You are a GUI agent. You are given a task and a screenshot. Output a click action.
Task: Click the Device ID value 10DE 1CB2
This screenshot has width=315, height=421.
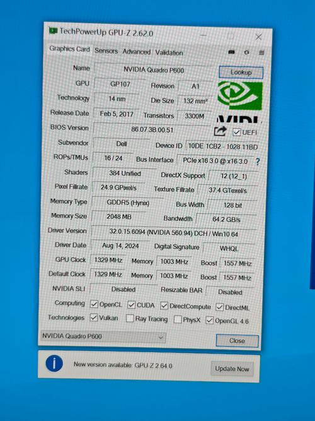(x=223, y=146)
